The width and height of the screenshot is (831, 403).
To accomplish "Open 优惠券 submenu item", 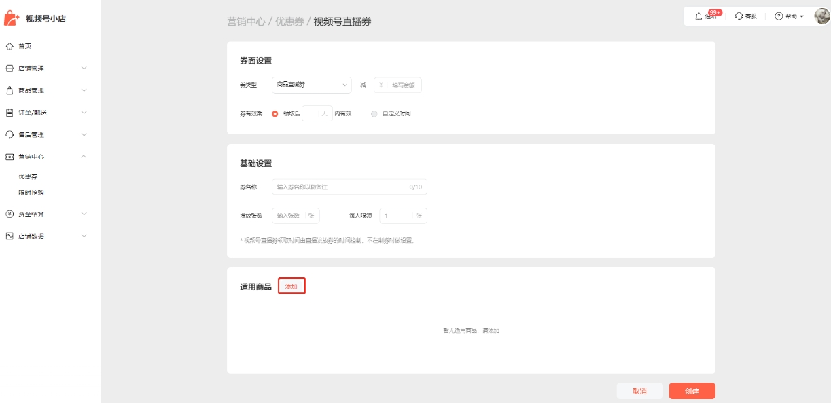I will click(x=28, y=176).
